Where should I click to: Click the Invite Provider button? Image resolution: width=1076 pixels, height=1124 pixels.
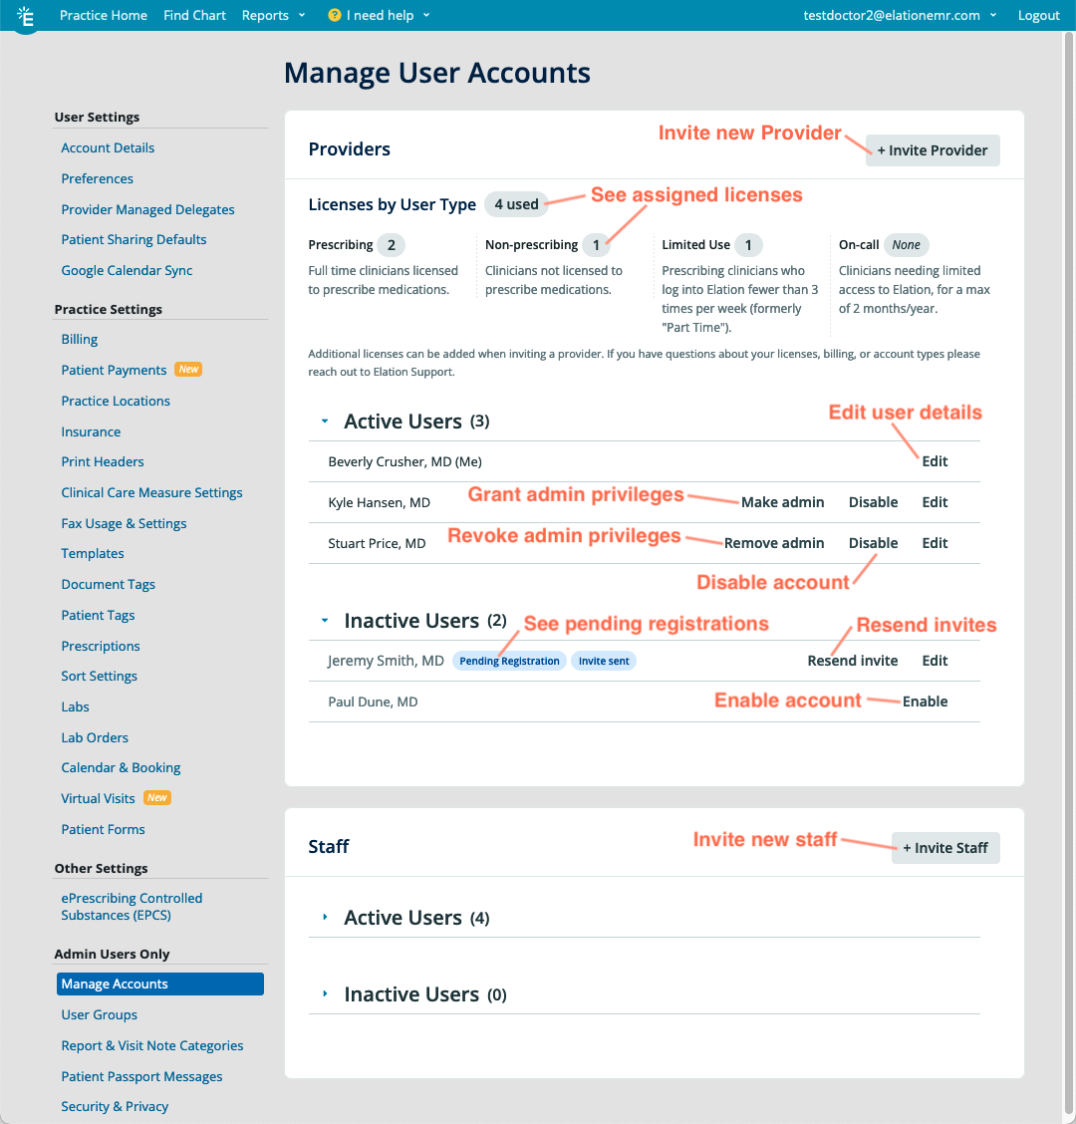click(x=932, y=149)
